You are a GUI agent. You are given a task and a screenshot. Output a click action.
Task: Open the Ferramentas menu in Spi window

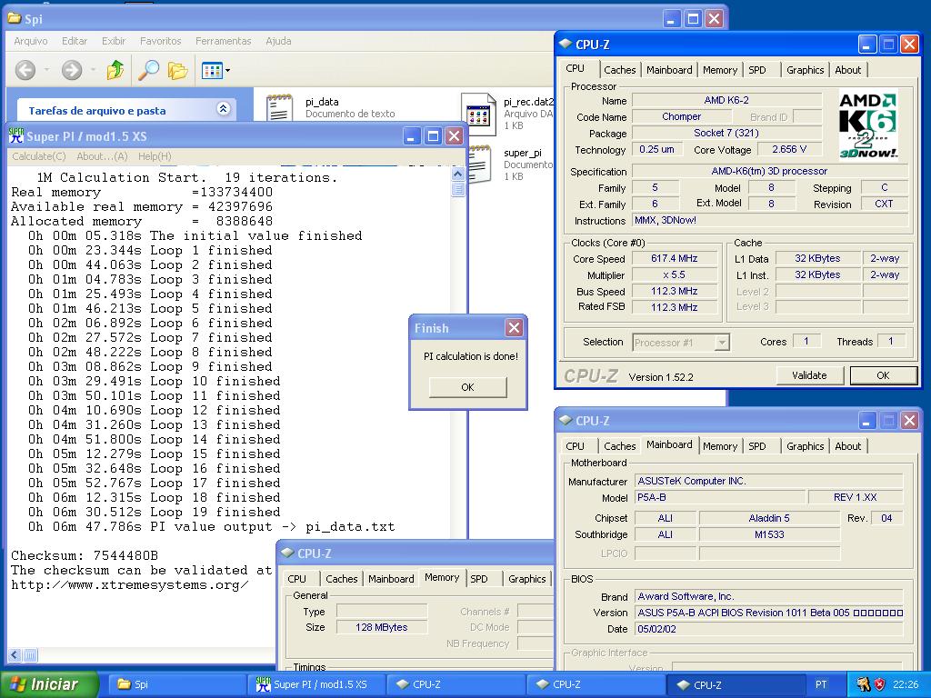pyautogui.click(x=224, y=41)
